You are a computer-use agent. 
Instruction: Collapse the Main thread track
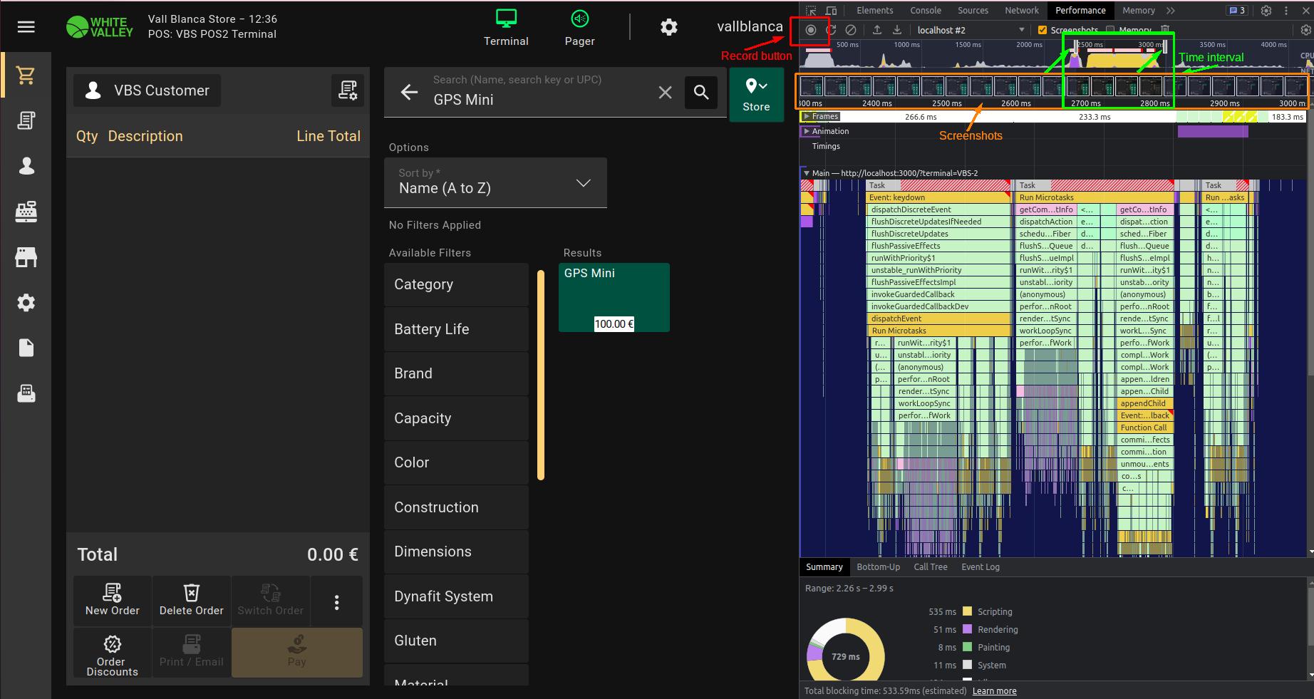tap(807, 173)
